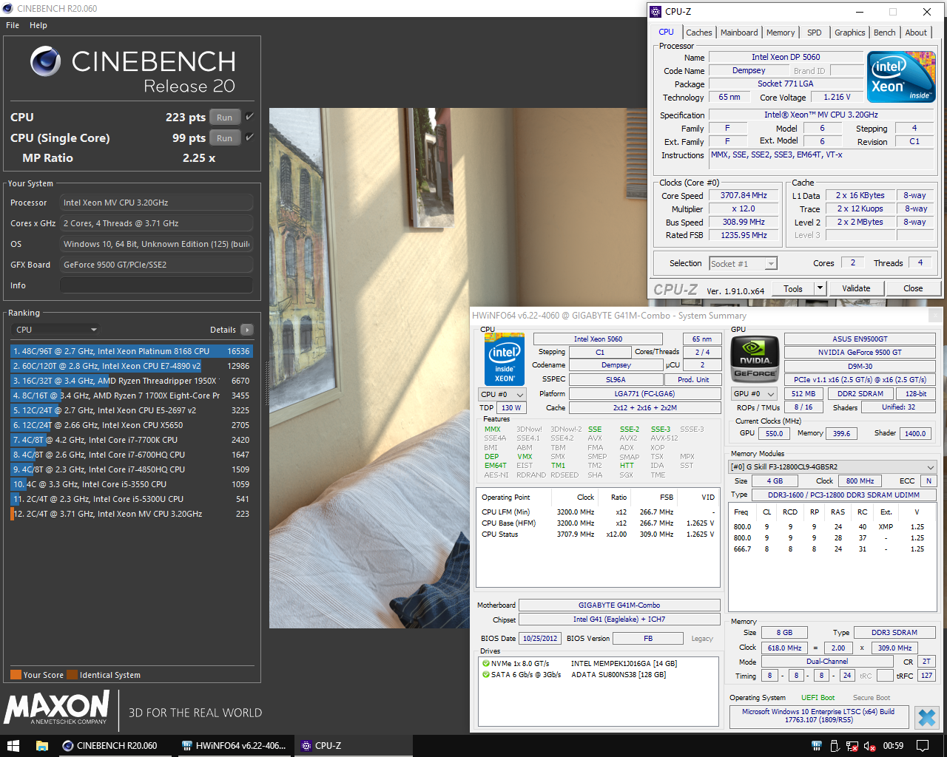Click the Windows 10 Enterprise LTSC OS field
947x757 pixels.
pos(818,716)
